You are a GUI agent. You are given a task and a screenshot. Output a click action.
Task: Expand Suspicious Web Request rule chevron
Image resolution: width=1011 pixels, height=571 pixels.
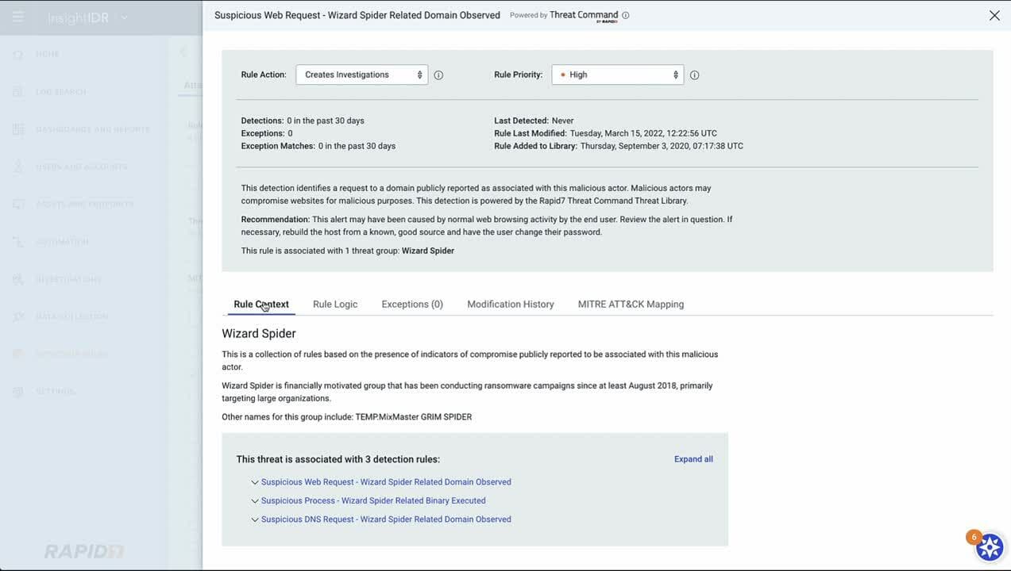[x=255, y=482]
